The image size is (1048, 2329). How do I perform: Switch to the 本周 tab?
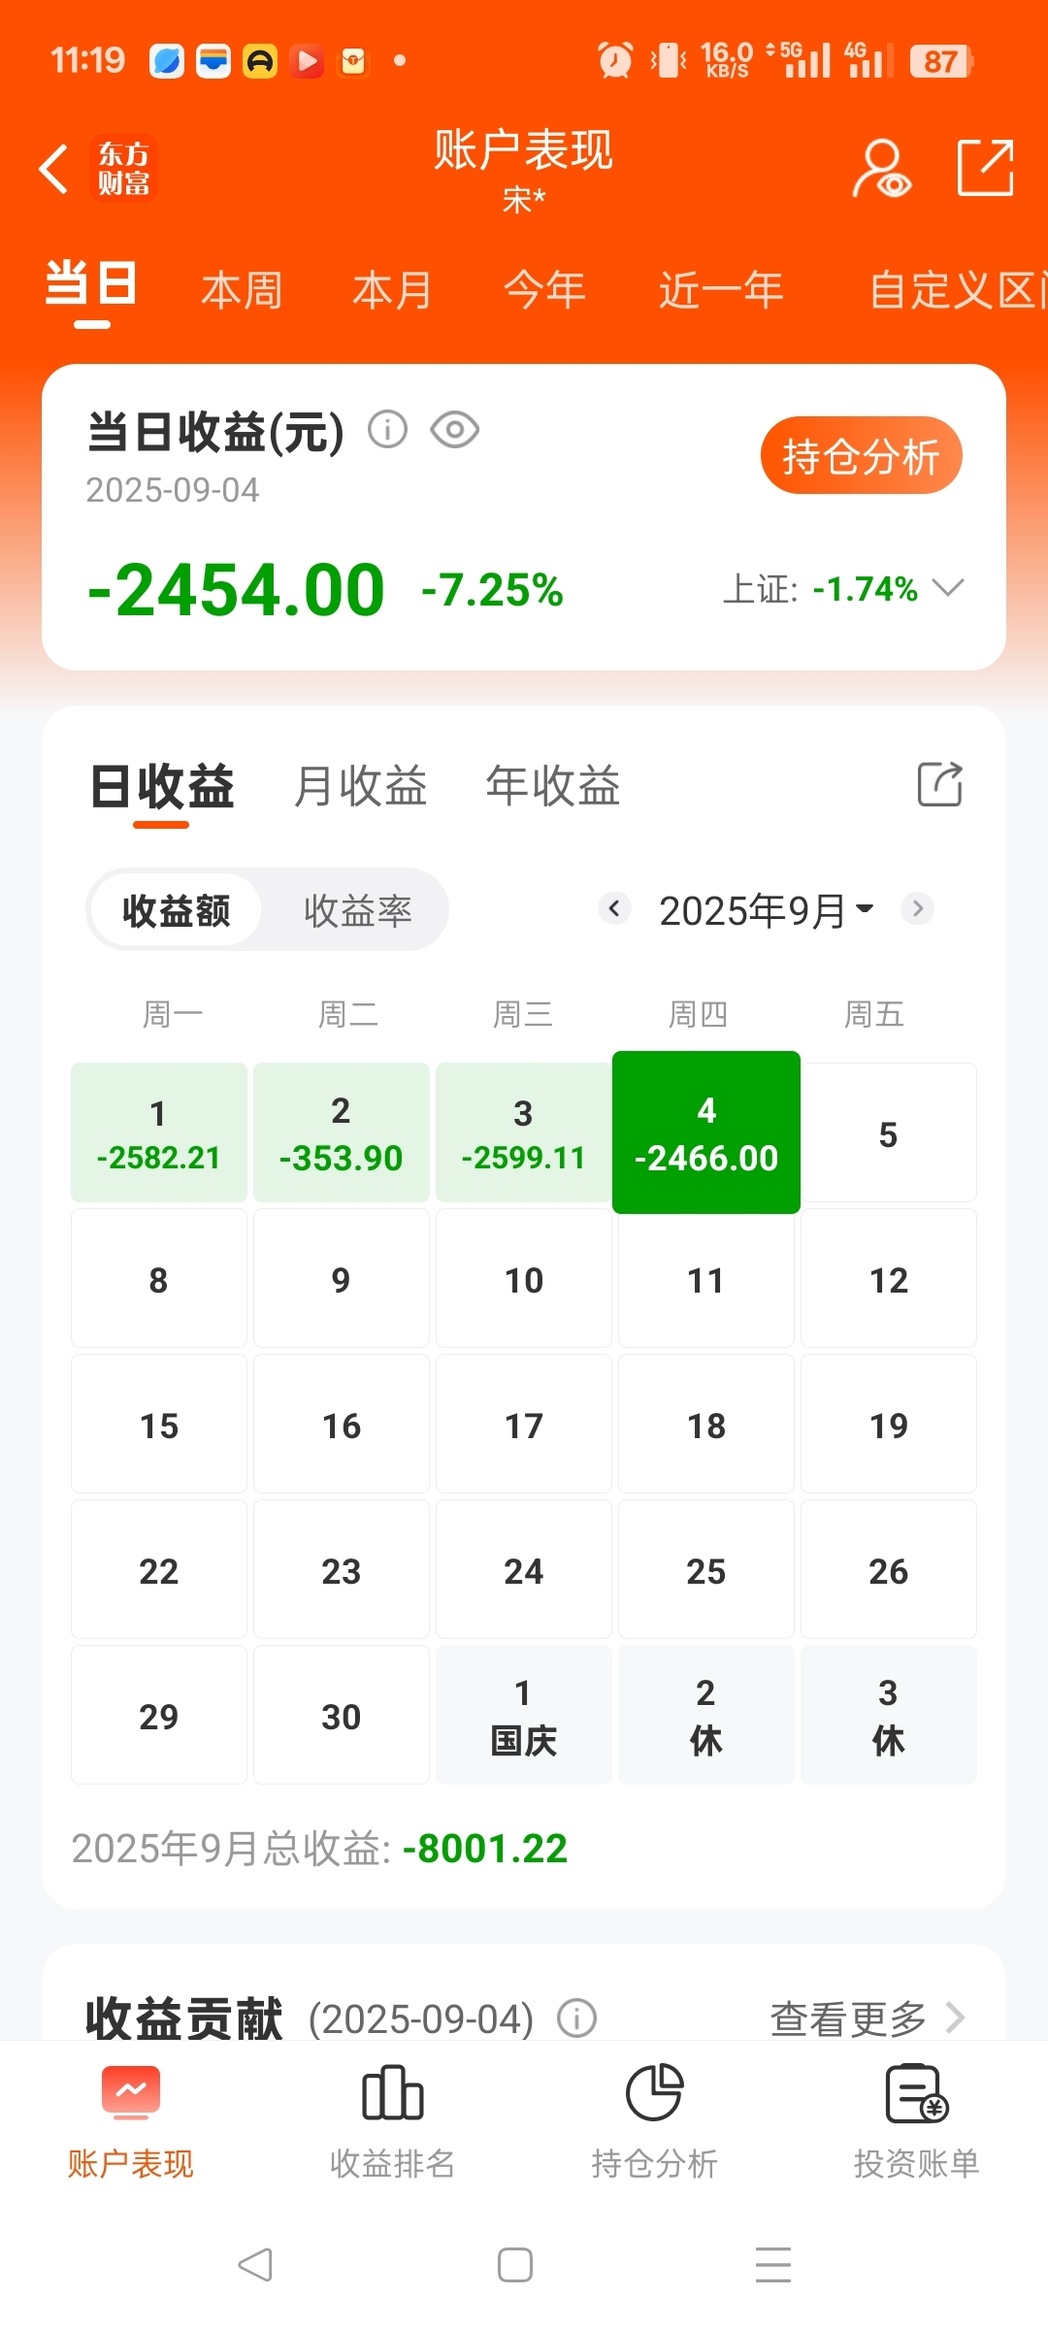(242, 290)
